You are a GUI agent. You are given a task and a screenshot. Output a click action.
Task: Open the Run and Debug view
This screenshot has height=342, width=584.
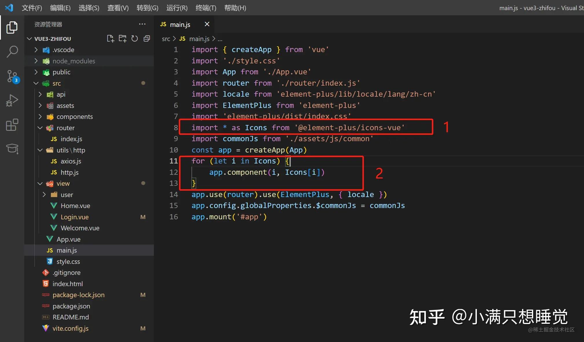(12, 101)
